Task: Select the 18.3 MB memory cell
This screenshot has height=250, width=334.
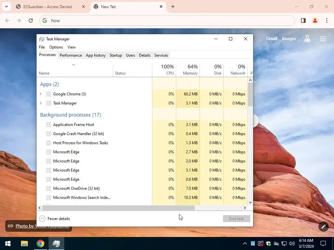Action: pyautogui.click(x=188, y=198)
